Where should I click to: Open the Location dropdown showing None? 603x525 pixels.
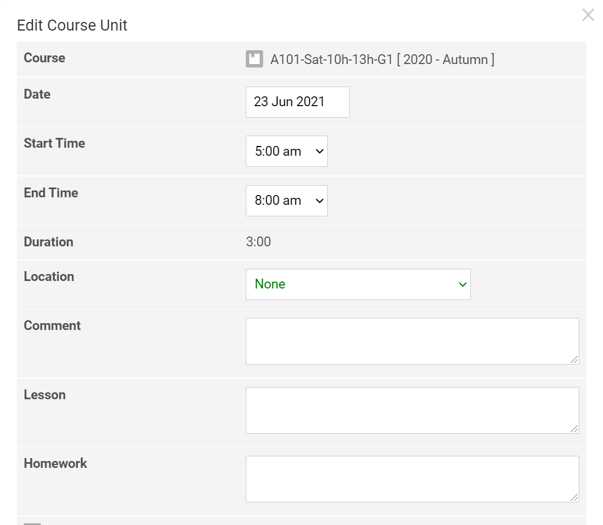coord(358,284)
